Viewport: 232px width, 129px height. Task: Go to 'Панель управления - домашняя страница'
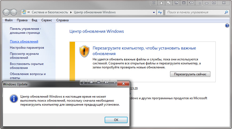25,31
